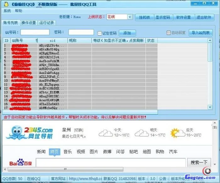Select the 购物 search category
Image resolution: width=220 pixels, height=183 pixels.
pos(160,152)
